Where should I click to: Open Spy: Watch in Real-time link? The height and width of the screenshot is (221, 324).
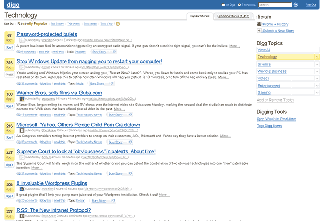276,119
